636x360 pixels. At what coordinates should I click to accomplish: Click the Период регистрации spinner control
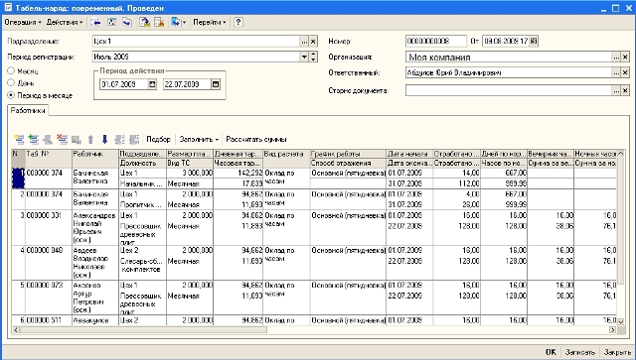coord(313,58)
